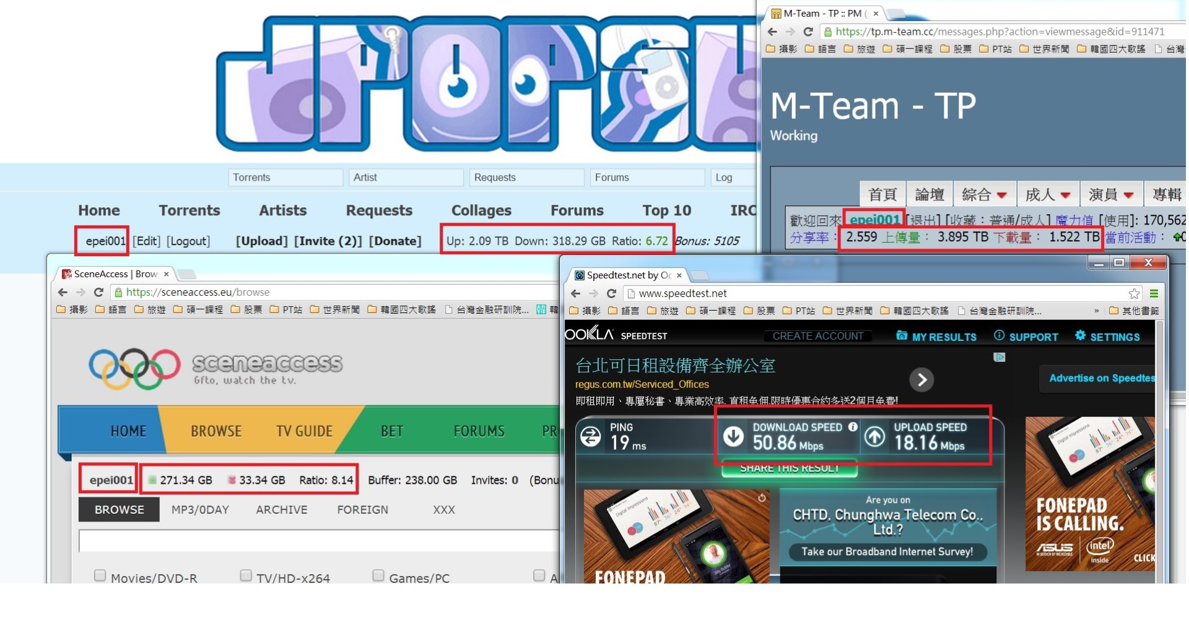
Task: Bookmark the Speedtest page with the star
Action: click(1134, 293)
